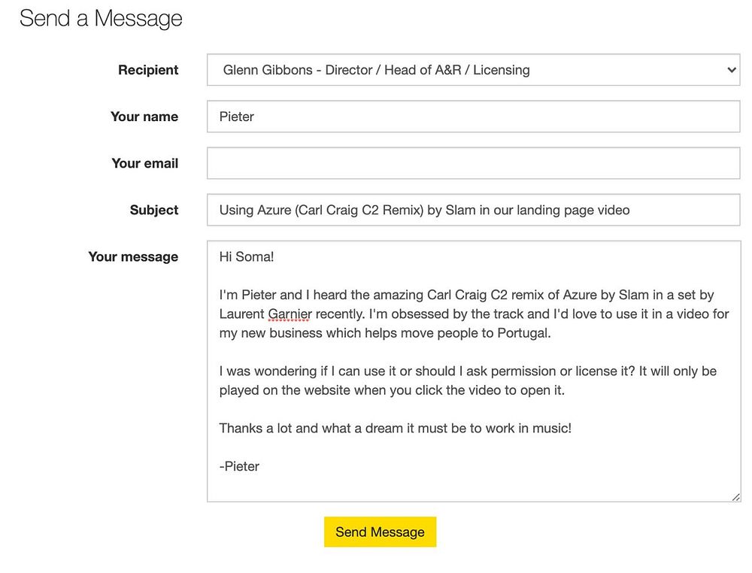
Task: Open the Recipient dropdown
Action: tap(472, 70)
